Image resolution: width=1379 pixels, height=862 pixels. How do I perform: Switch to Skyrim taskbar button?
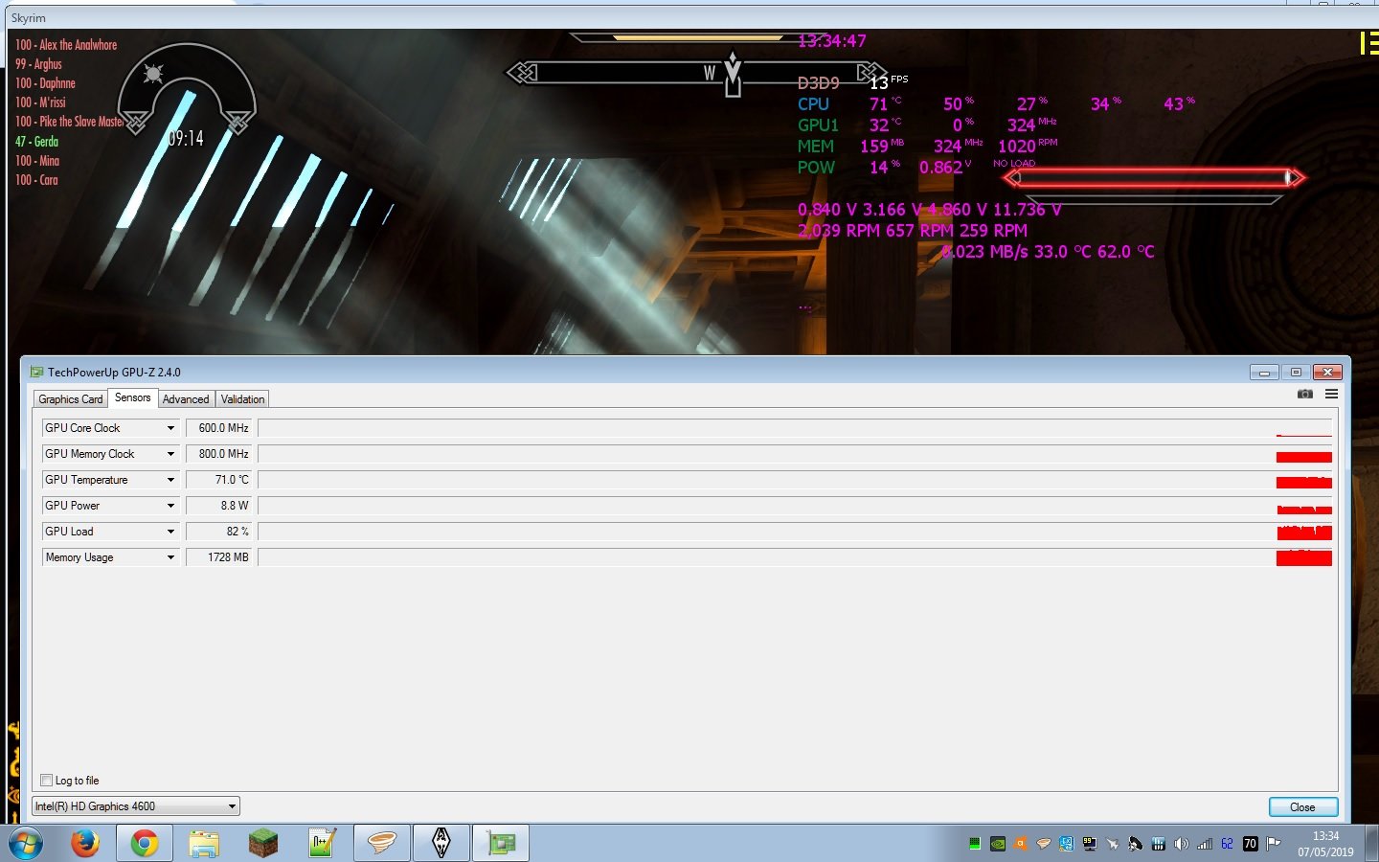[441, 844]
